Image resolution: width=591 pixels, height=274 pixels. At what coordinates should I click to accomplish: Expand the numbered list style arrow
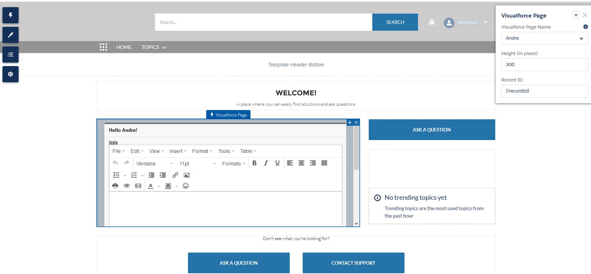click(x=142, y=175)
